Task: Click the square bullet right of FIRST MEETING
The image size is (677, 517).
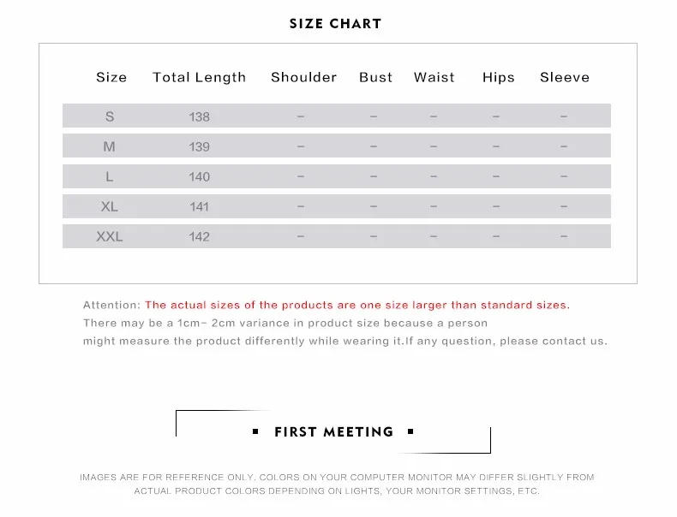Action: coord(410,431)
